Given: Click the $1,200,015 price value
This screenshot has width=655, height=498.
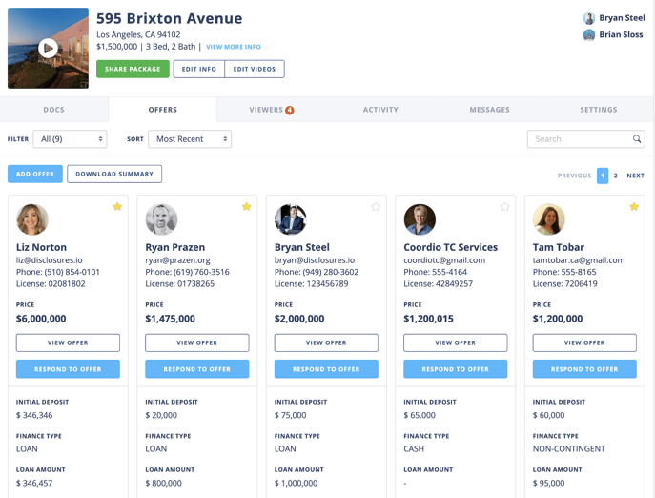Looking at the screenshot, I should point(429,319).
